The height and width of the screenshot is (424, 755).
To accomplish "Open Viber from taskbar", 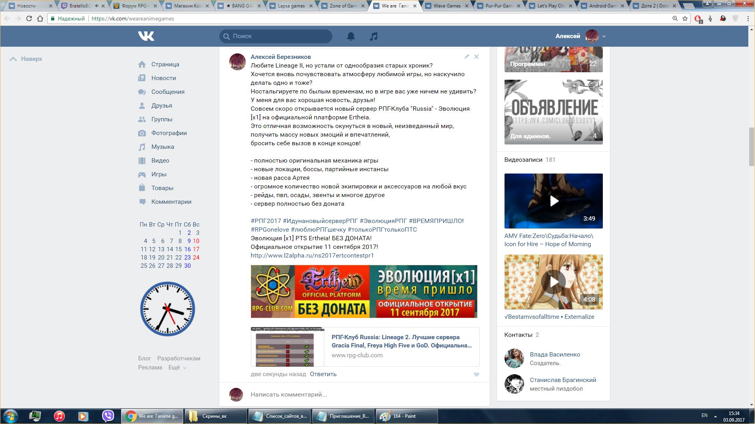I will (x=108, y=416).
